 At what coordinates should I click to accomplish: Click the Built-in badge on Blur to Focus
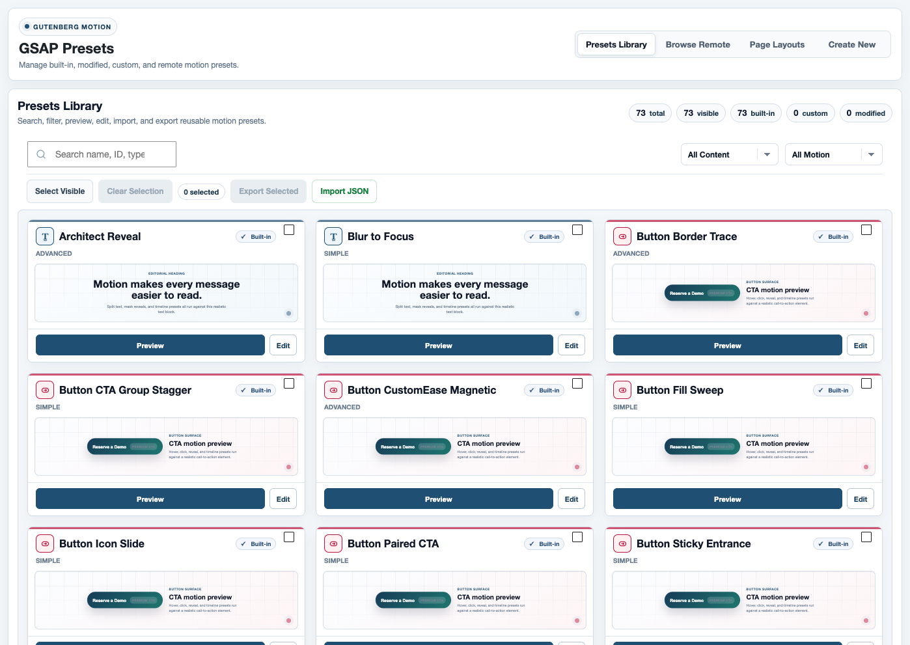click(544, 237)
